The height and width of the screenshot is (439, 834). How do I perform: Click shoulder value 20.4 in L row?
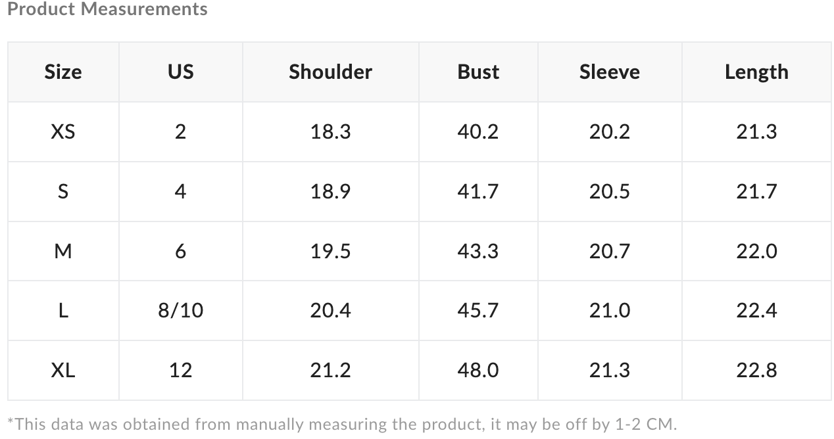click(x=330, y=310)
